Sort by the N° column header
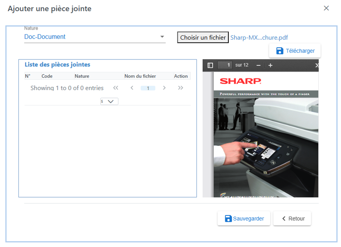Viewport: 341px width, 247px height. pos(33,76)
